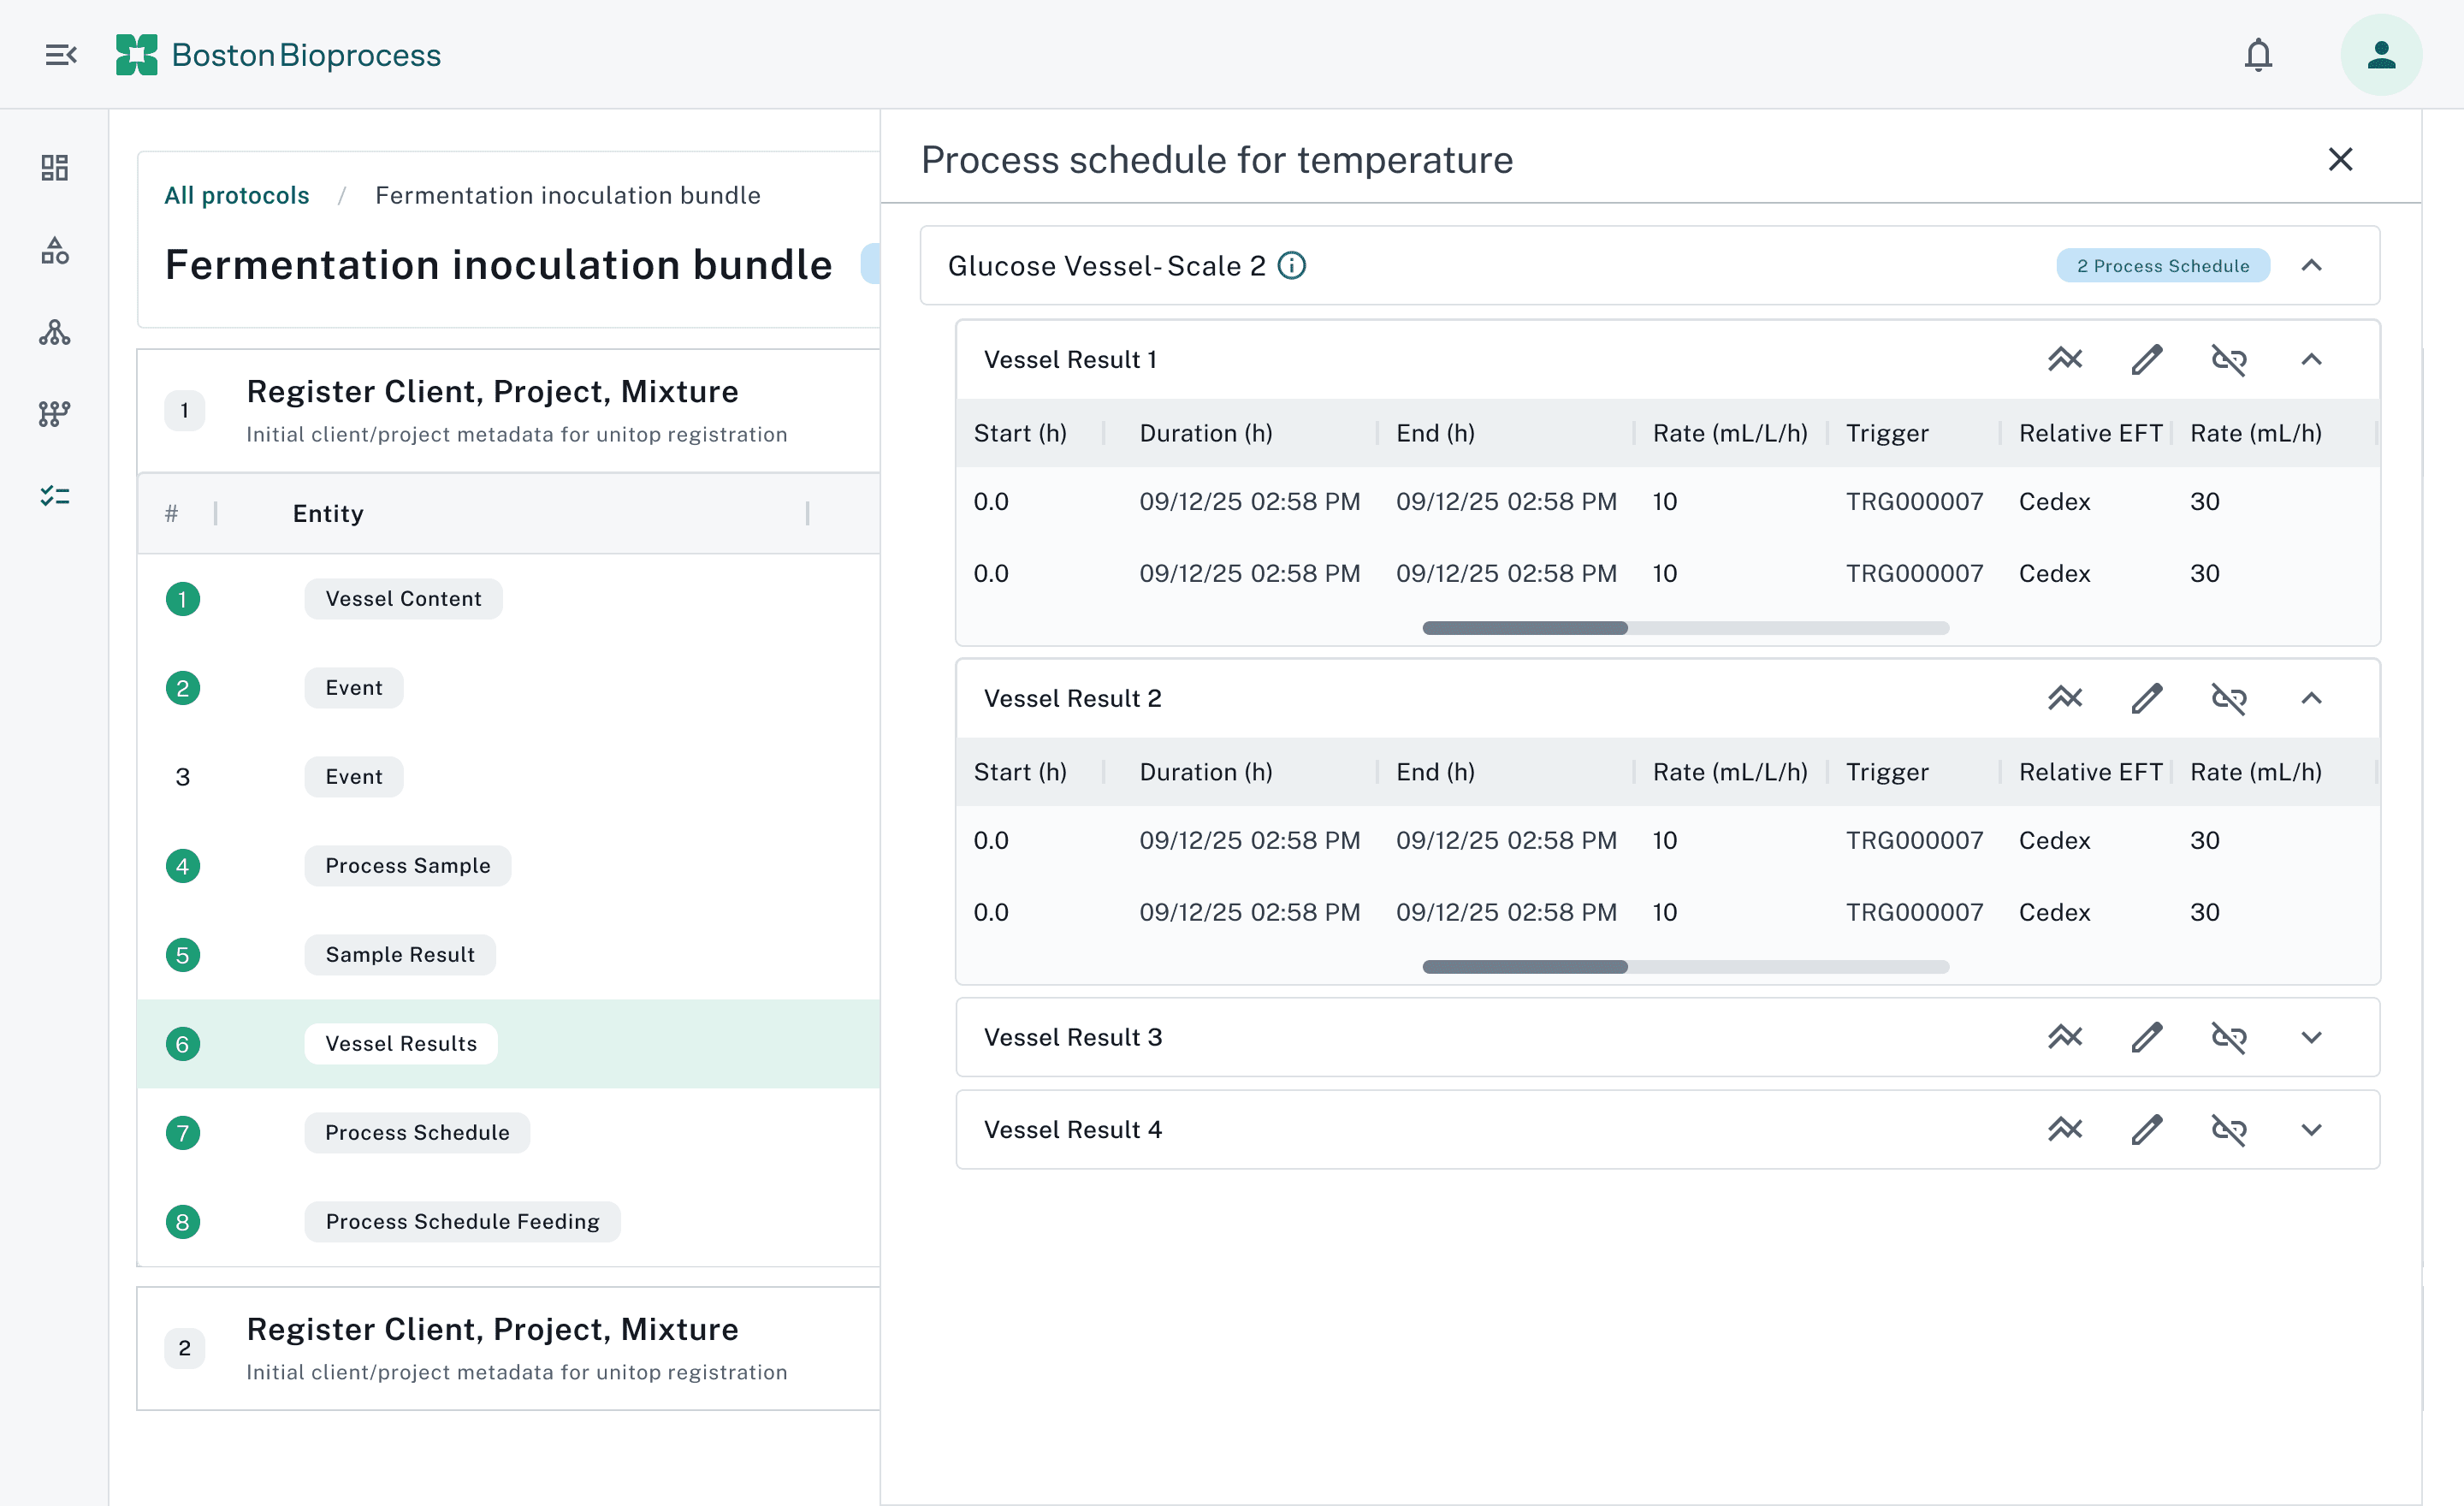
Task: Open the user profile avatar menu
Action: click(x=2381, y=54)
